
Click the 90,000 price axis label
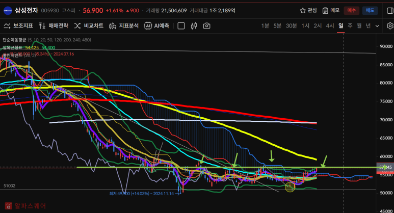pos(386,46)
